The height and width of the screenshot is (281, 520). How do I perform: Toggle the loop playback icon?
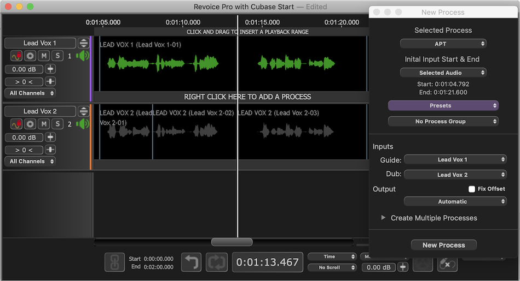click(x=216, y=262)
